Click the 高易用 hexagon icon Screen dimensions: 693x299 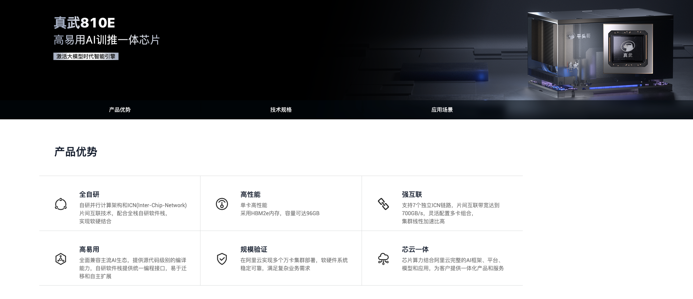61,259
